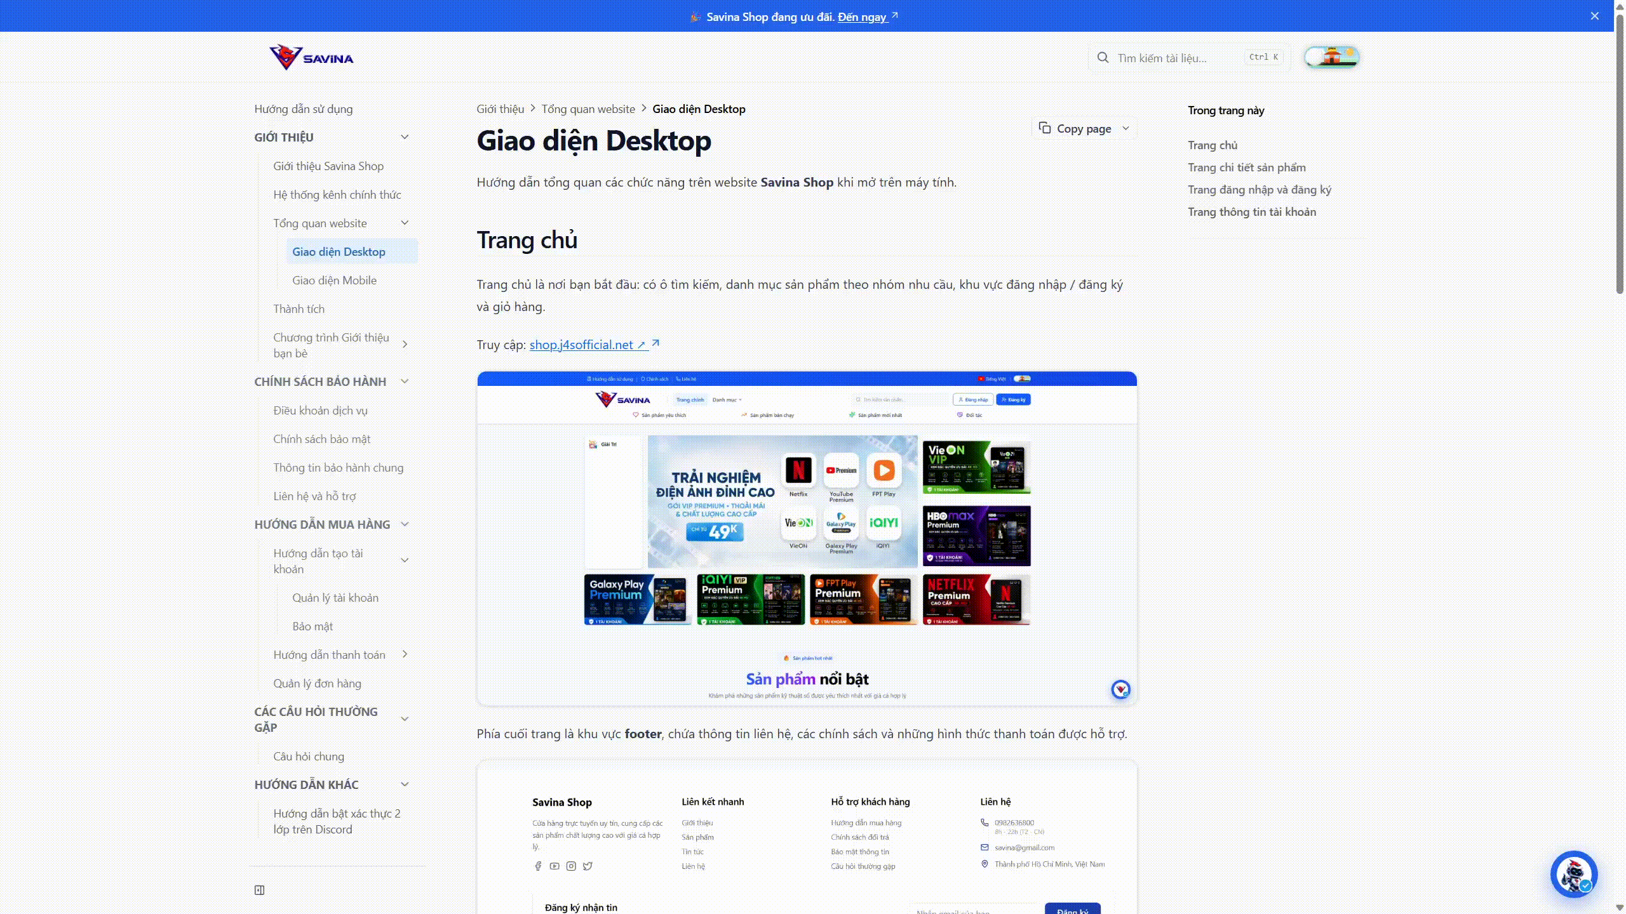Click the blue Đăng ký button in the homepage screenshot

click(1014, 399)
